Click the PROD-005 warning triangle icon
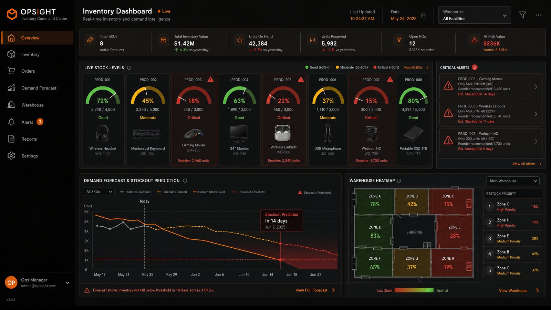Viewport: 551px width, 310px height. coord(301,80)
